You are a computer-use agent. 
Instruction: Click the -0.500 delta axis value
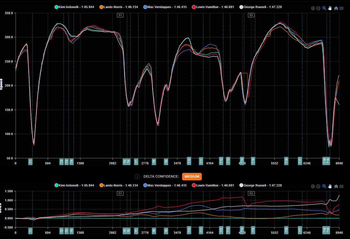coord(9,227)
